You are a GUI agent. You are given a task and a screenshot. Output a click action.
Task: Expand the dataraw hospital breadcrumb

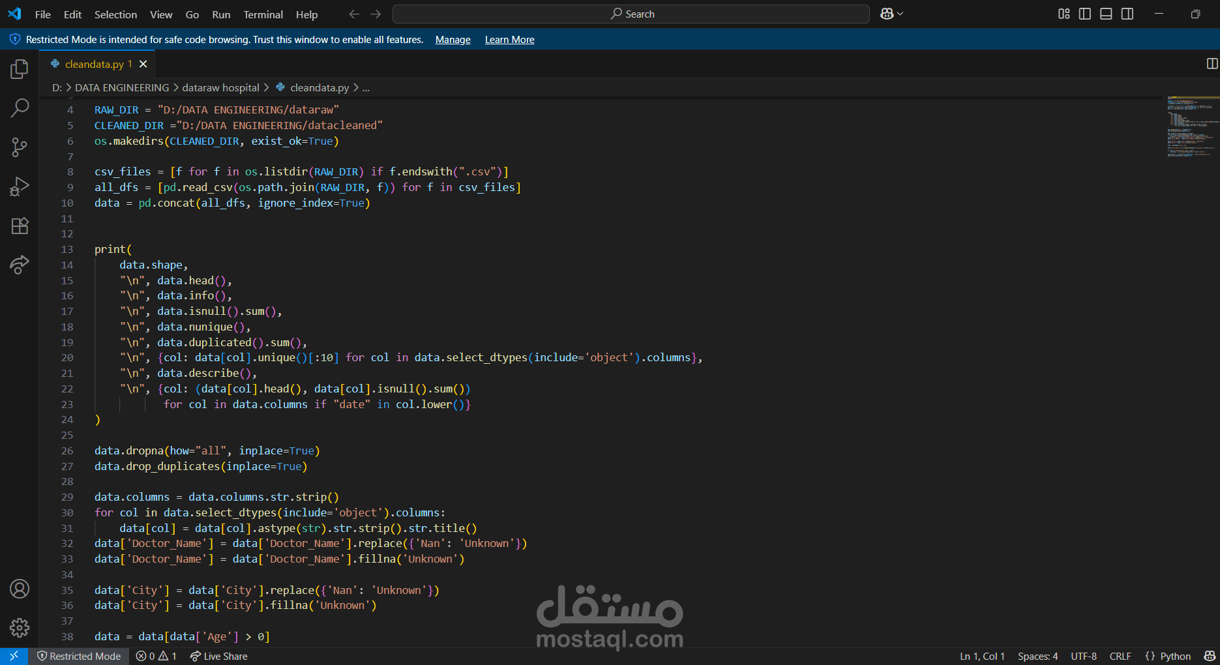[220, 87]
